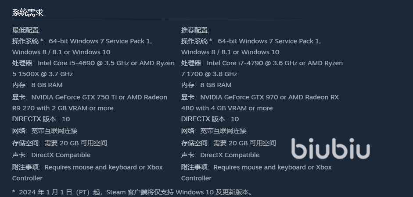Select the Intel Core i5-4690 processor line
Image resolution: width=413 pixels, height=197 pixels.
[x=93, y=63]
